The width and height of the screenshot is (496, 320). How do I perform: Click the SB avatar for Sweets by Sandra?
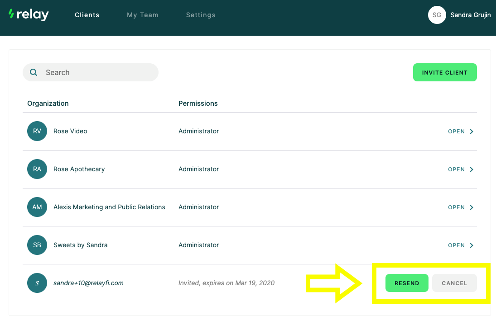pyautogui.click(x=37, y=245)
